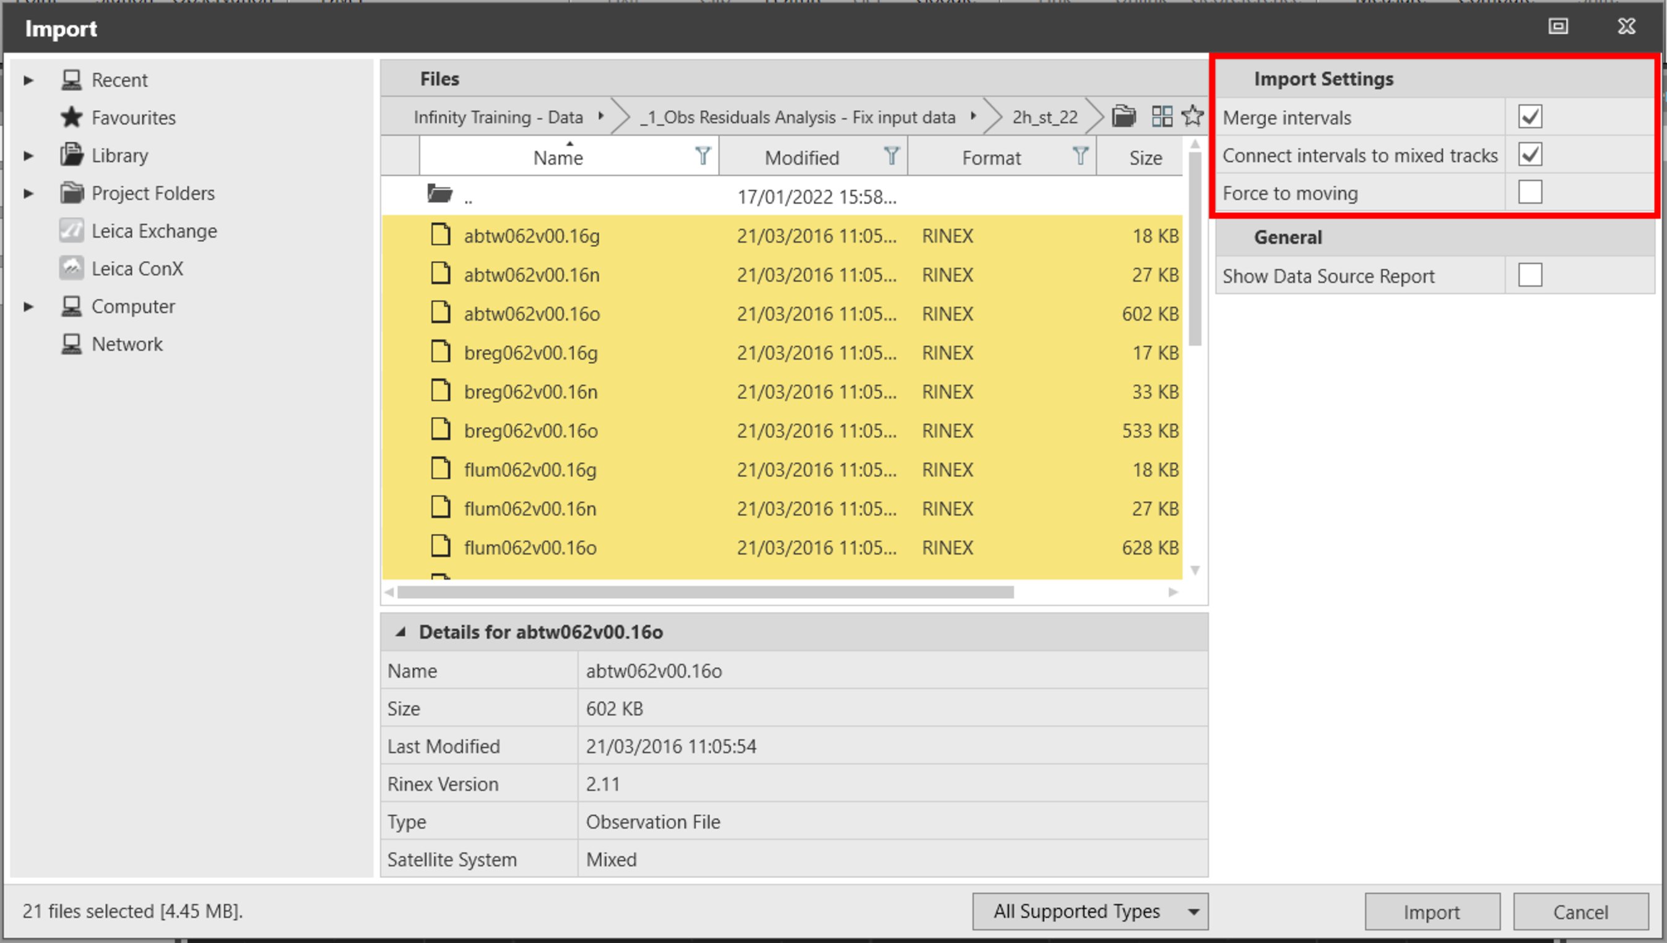The image size is (1667, 943).
Task: Click the file icon of breg062v00.16g
Action: click(x=441, y=351)
